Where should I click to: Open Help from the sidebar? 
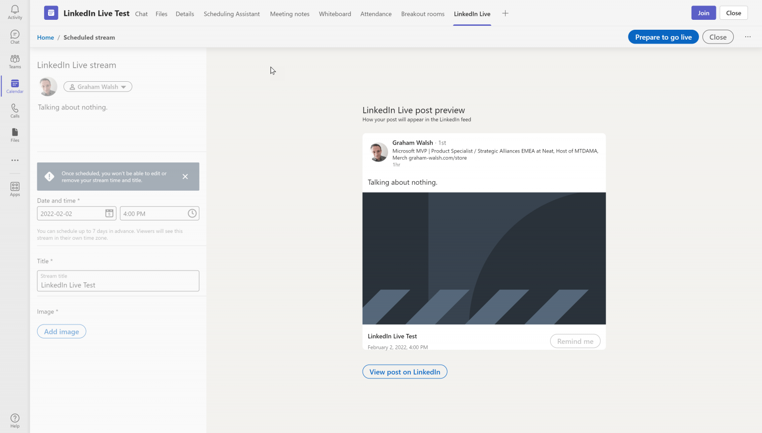pyautogui.click(x=14, y=421)
